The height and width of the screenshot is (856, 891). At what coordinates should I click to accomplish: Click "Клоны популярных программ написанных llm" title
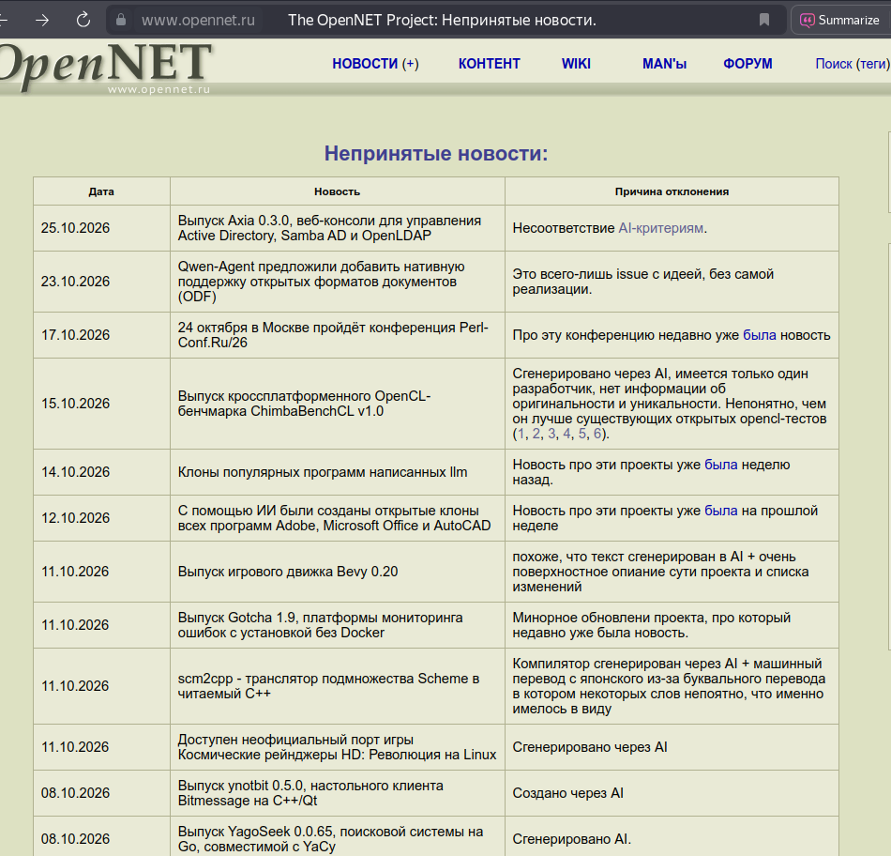[323, 472]
